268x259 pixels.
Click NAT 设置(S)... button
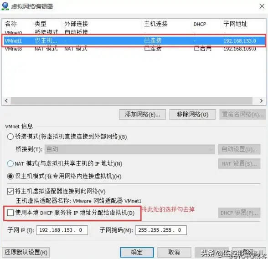pos(239,164)
